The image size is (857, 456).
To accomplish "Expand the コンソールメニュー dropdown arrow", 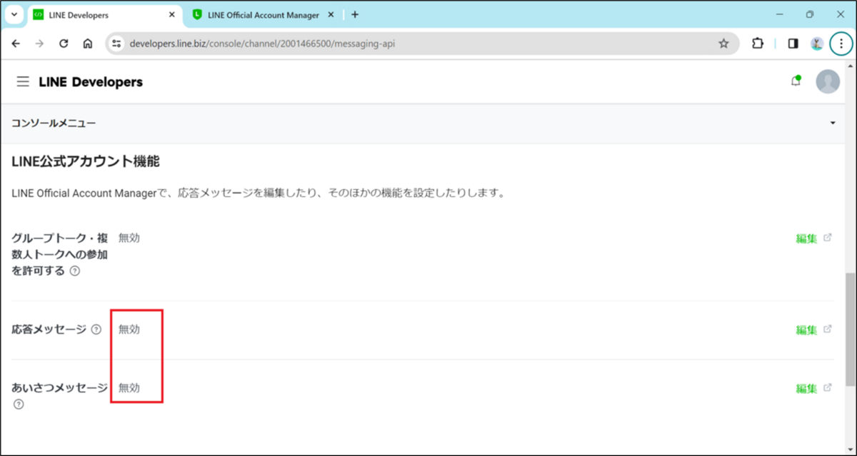I will click(x=833, y=123).
